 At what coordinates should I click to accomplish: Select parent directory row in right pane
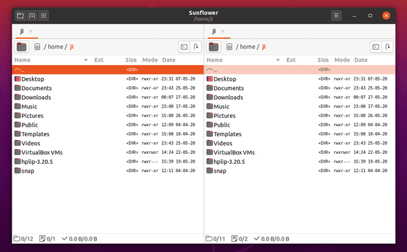(300, 70)
